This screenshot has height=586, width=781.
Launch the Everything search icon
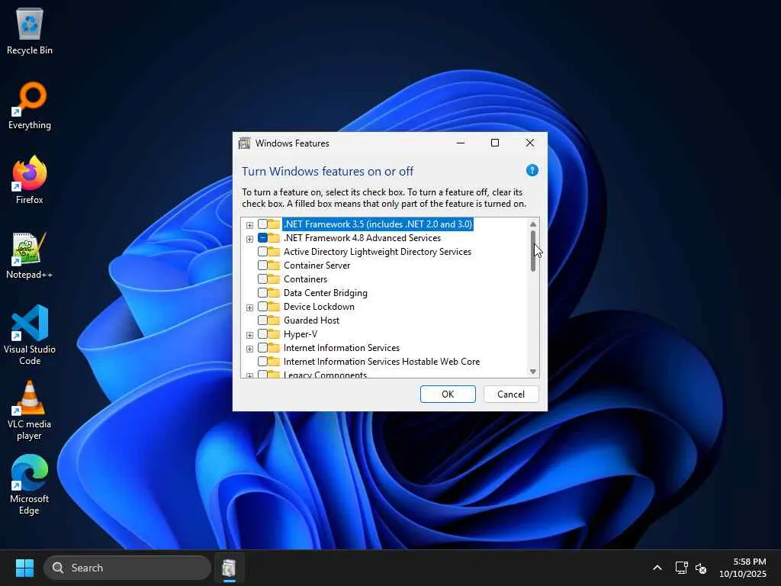tap(30, 105)
